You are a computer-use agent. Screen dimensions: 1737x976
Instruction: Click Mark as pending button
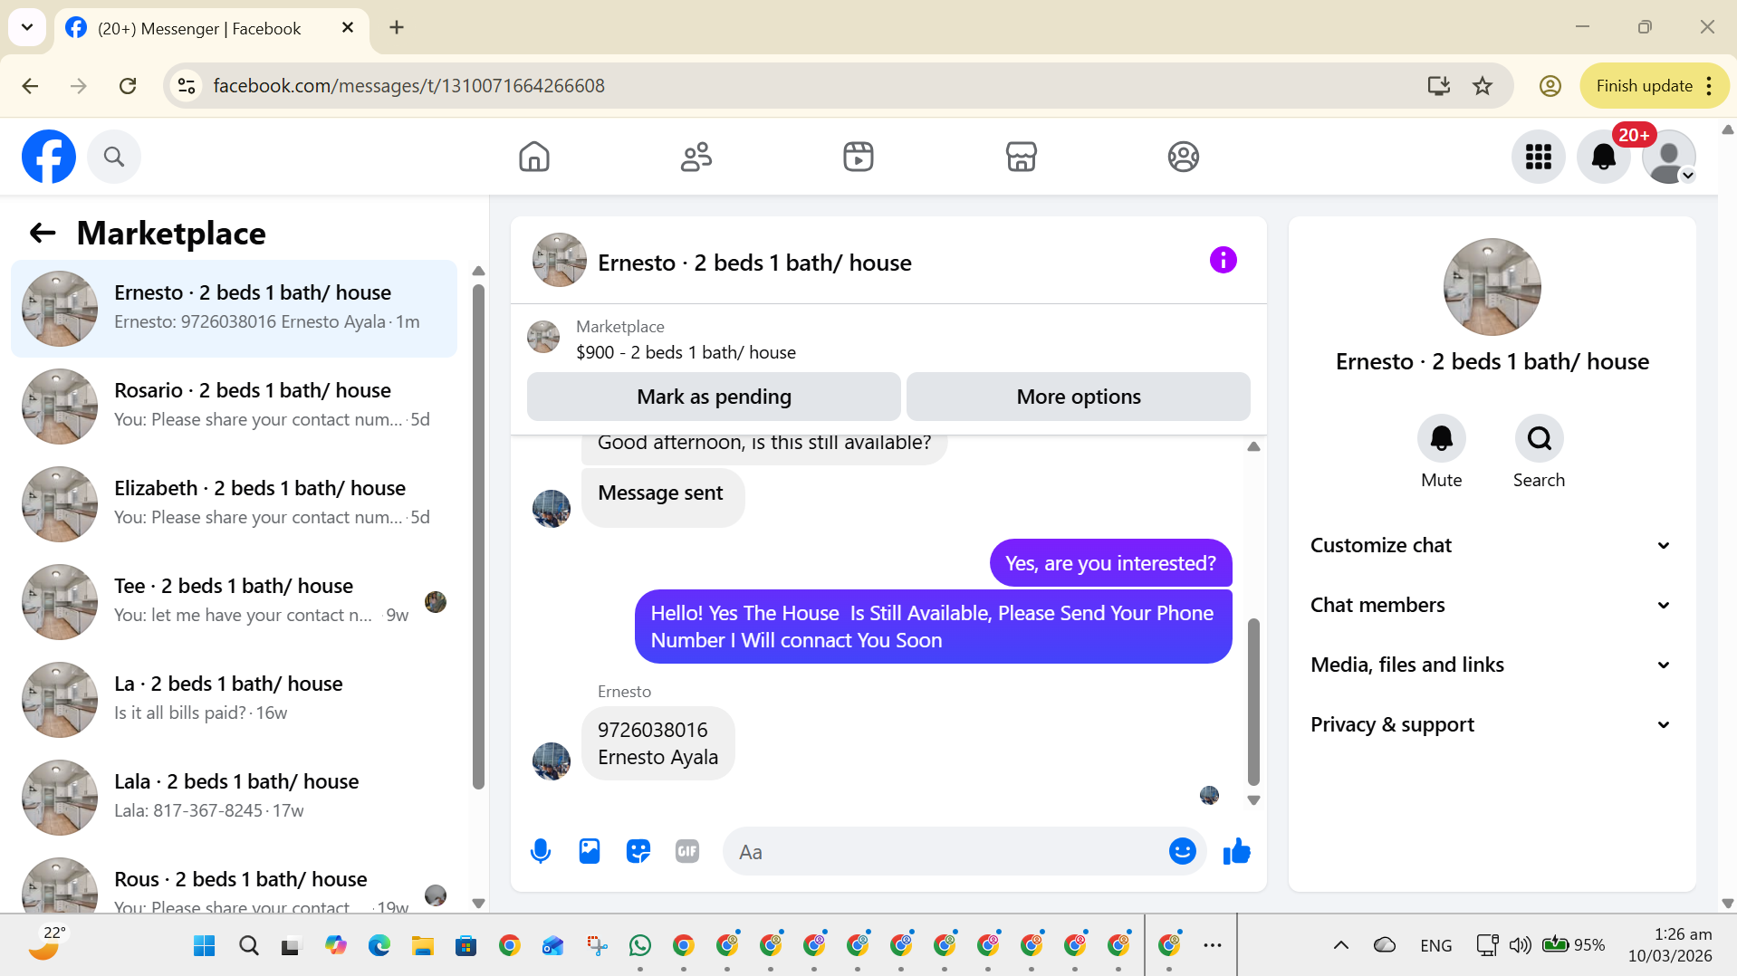(714, 397)
